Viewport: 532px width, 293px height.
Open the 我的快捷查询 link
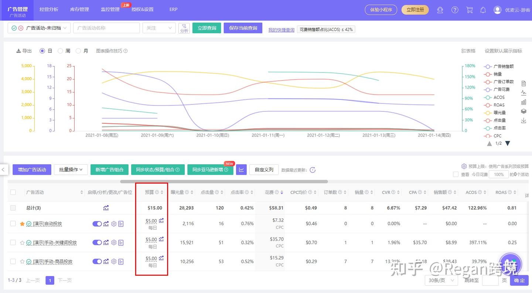point(281,30)
